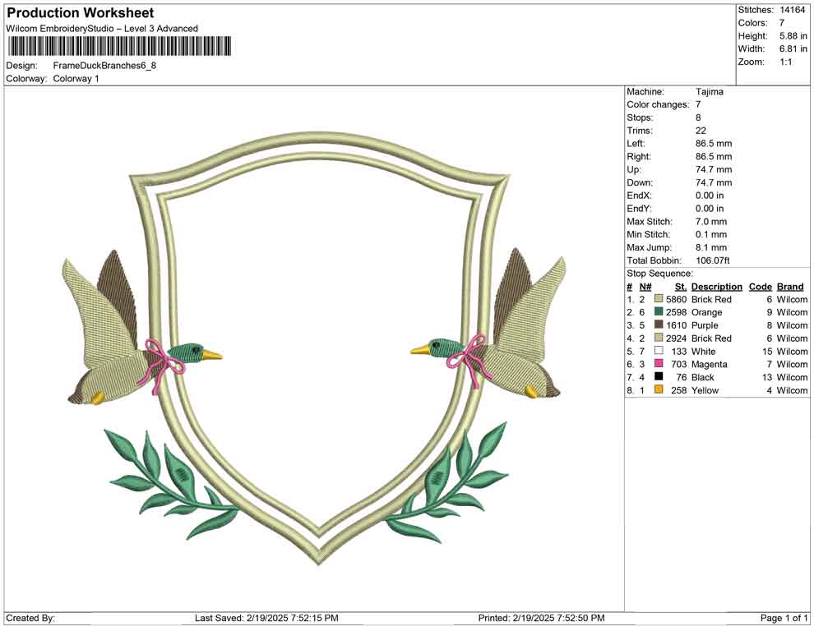Select the Yellow 258 thread chip
The height and width of the screenshot is (626, 814).
click(x=658, y=390)
